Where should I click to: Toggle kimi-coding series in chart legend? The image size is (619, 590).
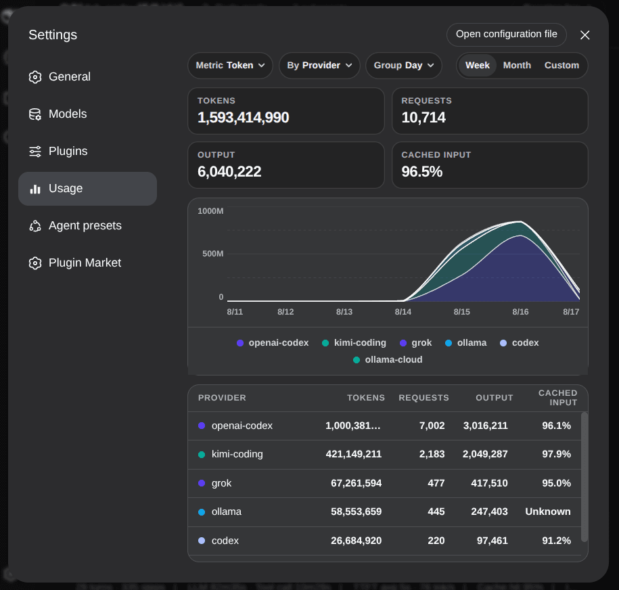[x=354, y=343]
